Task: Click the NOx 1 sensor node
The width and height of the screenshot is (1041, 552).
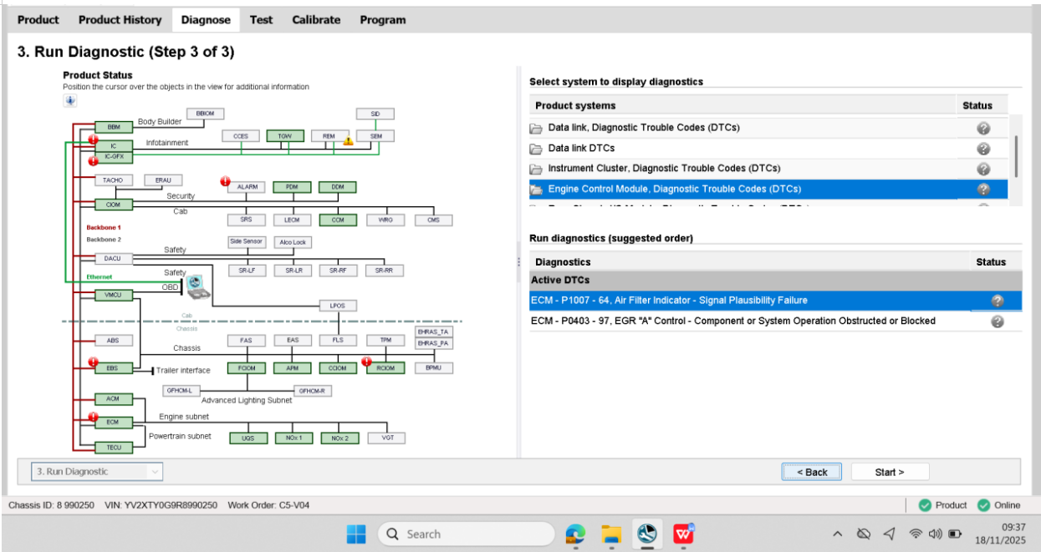Action: 293,438
